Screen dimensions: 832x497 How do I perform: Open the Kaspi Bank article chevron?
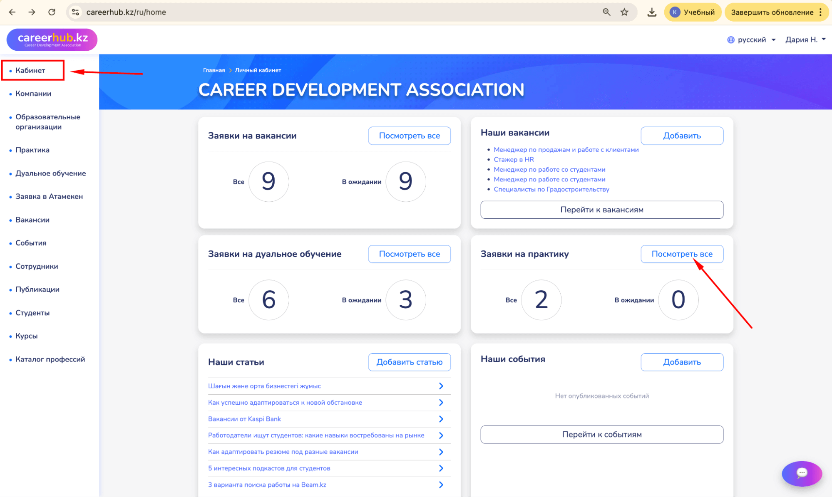pos(441,419)
